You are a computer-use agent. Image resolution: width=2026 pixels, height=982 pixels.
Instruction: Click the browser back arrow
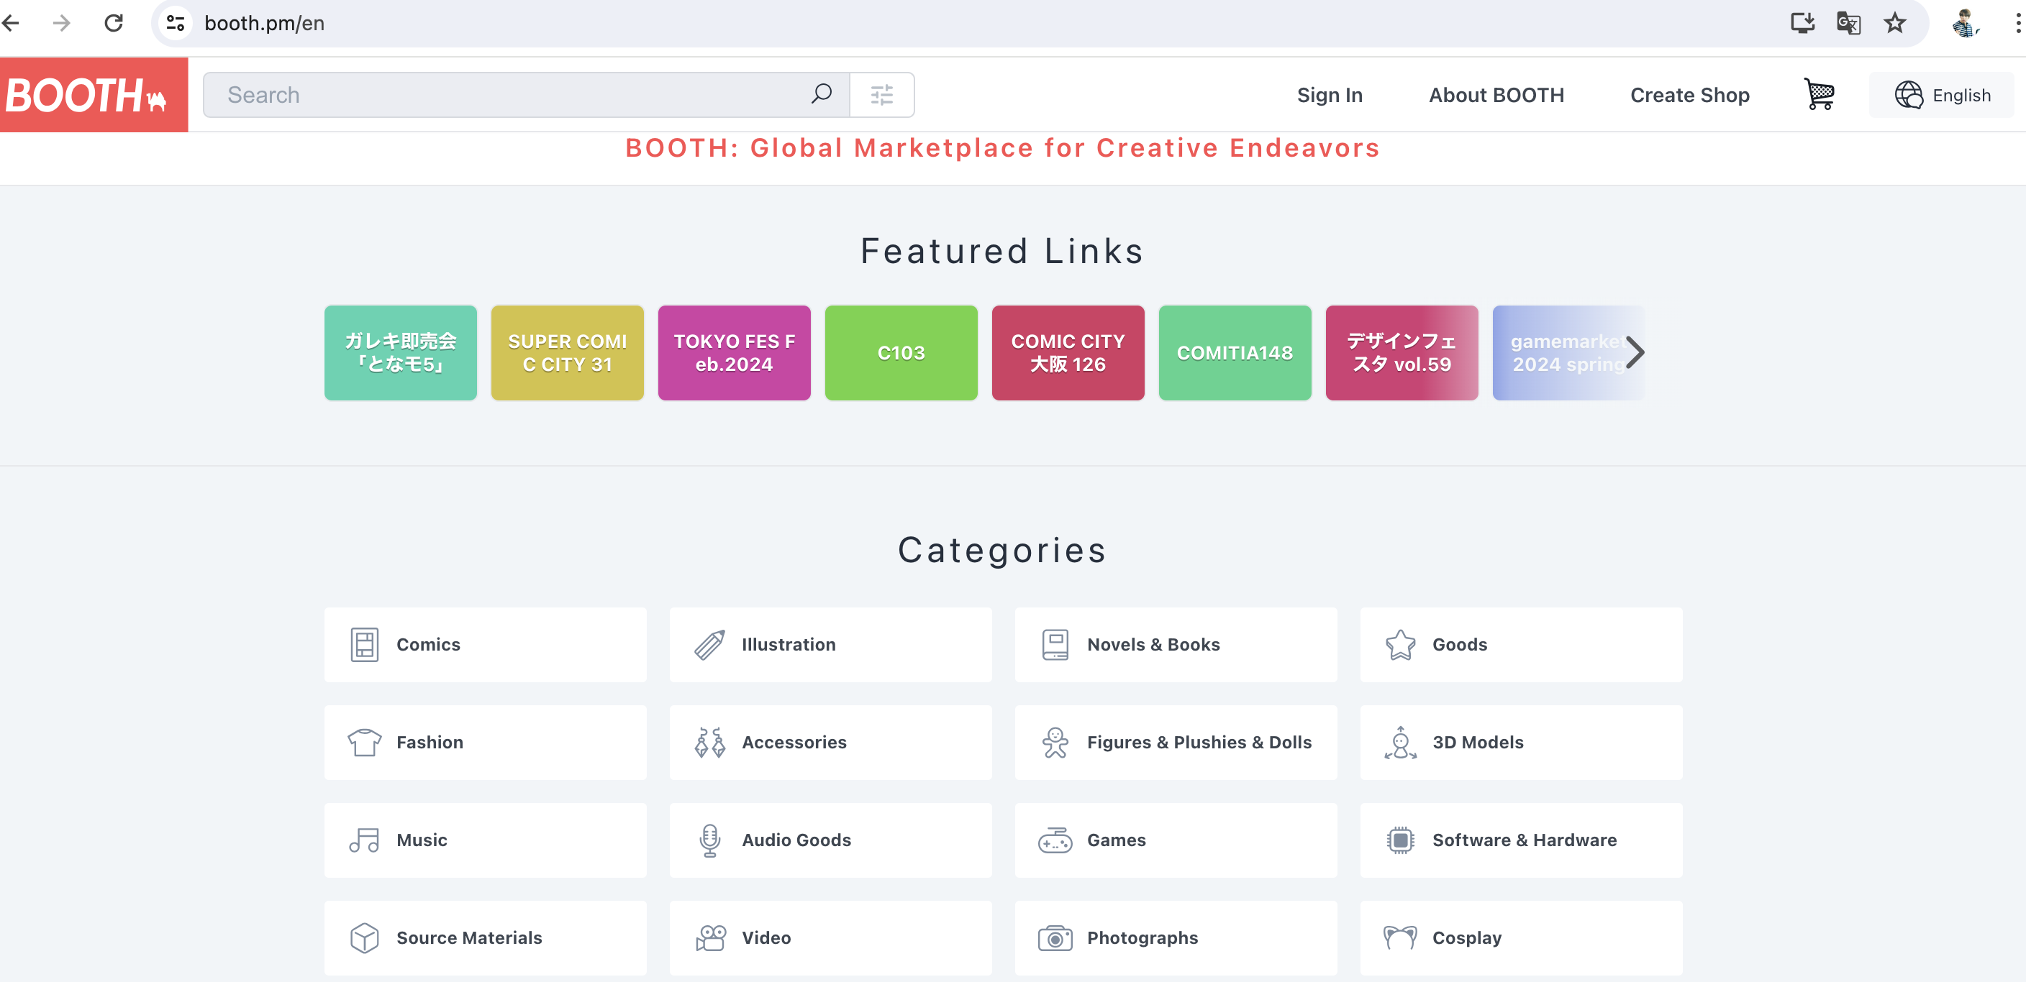click(11, 23)
